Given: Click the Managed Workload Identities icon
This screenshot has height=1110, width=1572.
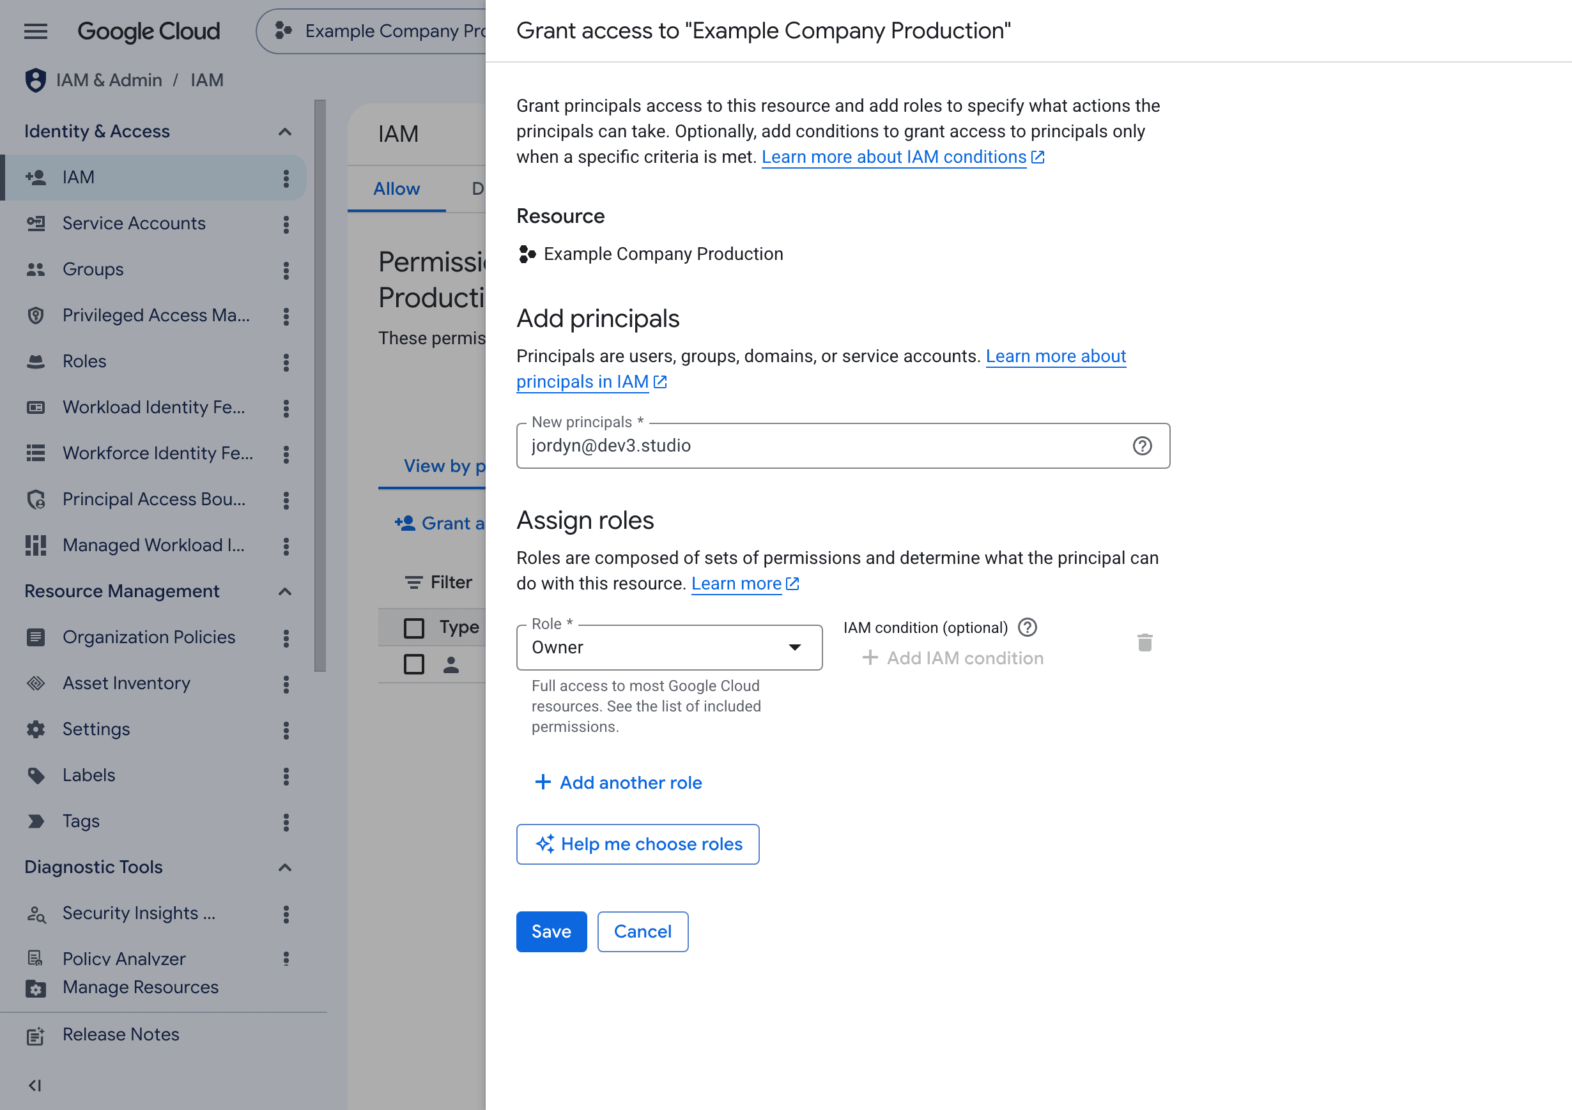Looking at the screenshot, I should (36, 545).
